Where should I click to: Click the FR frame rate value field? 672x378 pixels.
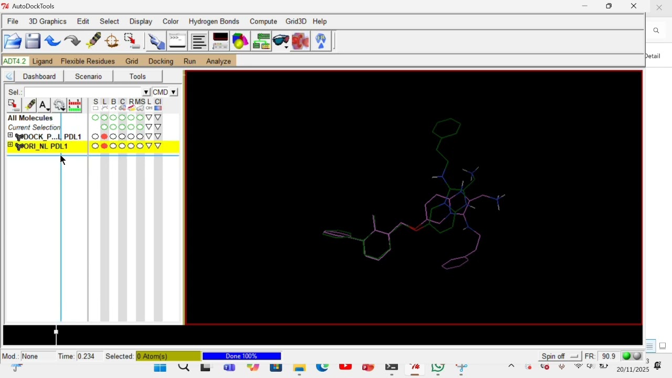609,356
